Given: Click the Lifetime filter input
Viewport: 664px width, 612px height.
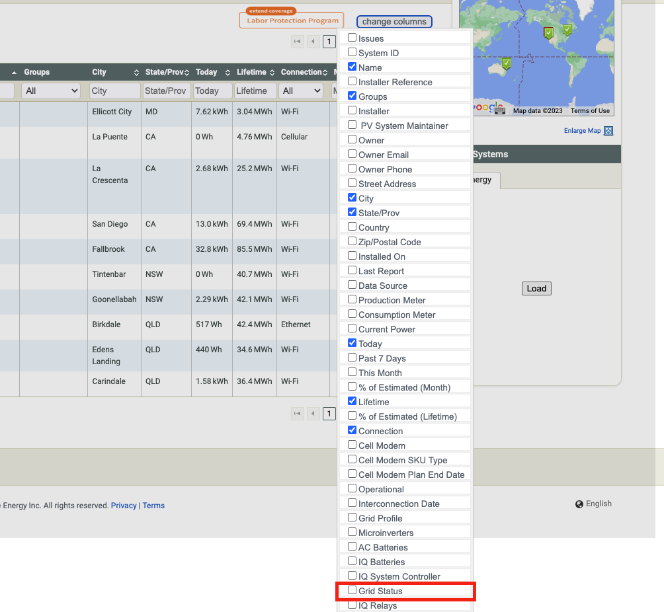Looking at the screenshot, I should coord(255,91).
